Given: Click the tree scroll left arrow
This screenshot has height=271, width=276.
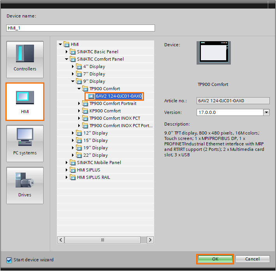Looking at the screenshot, I should 61,240.
